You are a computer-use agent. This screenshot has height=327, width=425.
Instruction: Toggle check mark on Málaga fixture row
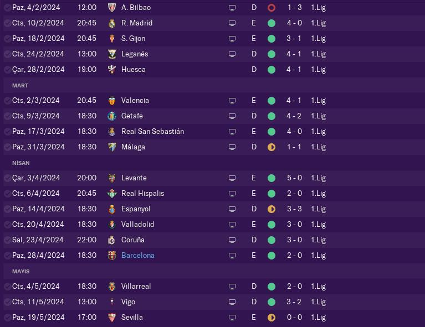pyautogui.click(x=7, y=147)
